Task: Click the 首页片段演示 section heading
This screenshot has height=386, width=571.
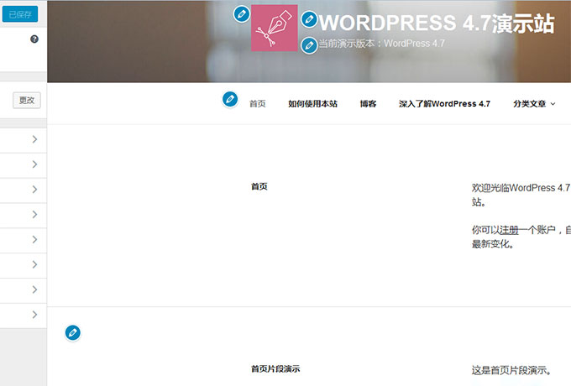Action: tap(275, 369)
